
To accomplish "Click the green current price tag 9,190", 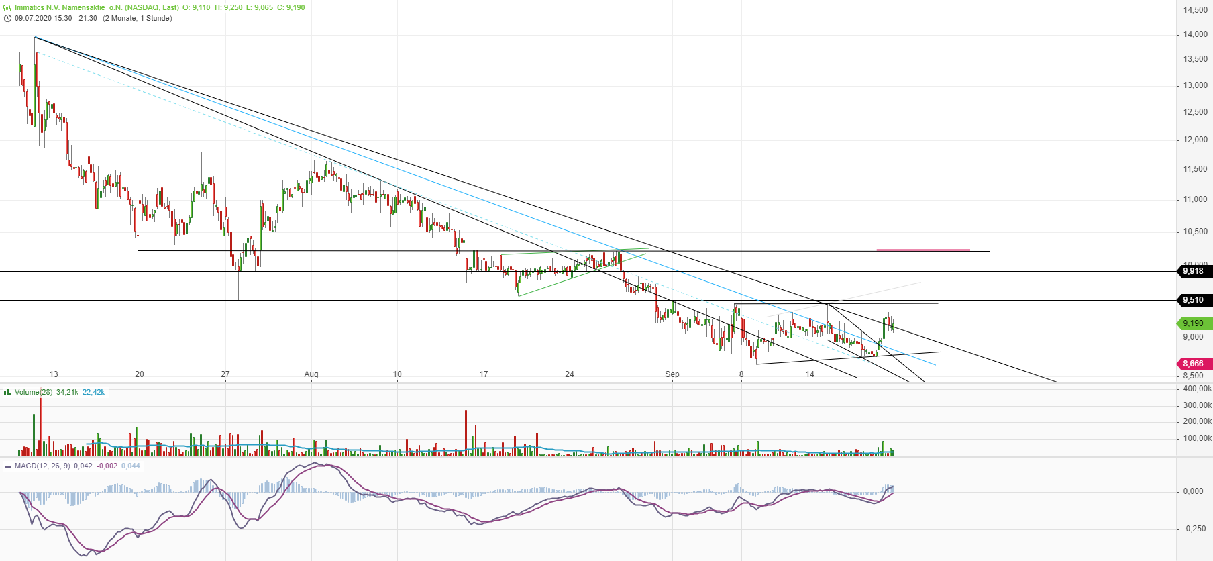I will pyautogui.click(x=1195, y=323).
